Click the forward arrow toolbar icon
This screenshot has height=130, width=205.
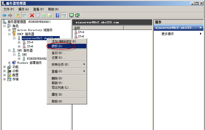pyautogui.click(x=10, y=16)
